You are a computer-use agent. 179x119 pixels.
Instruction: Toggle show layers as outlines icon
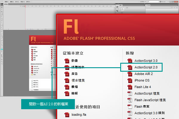(24, 6)
